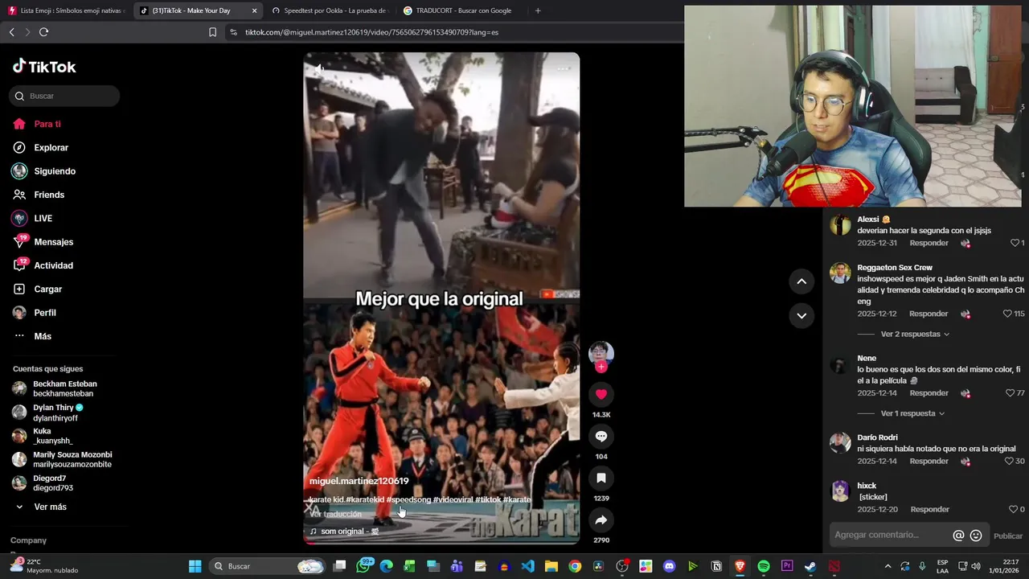
Task: Open the #karatekid hashtag
Action: [x=365, y=499]
